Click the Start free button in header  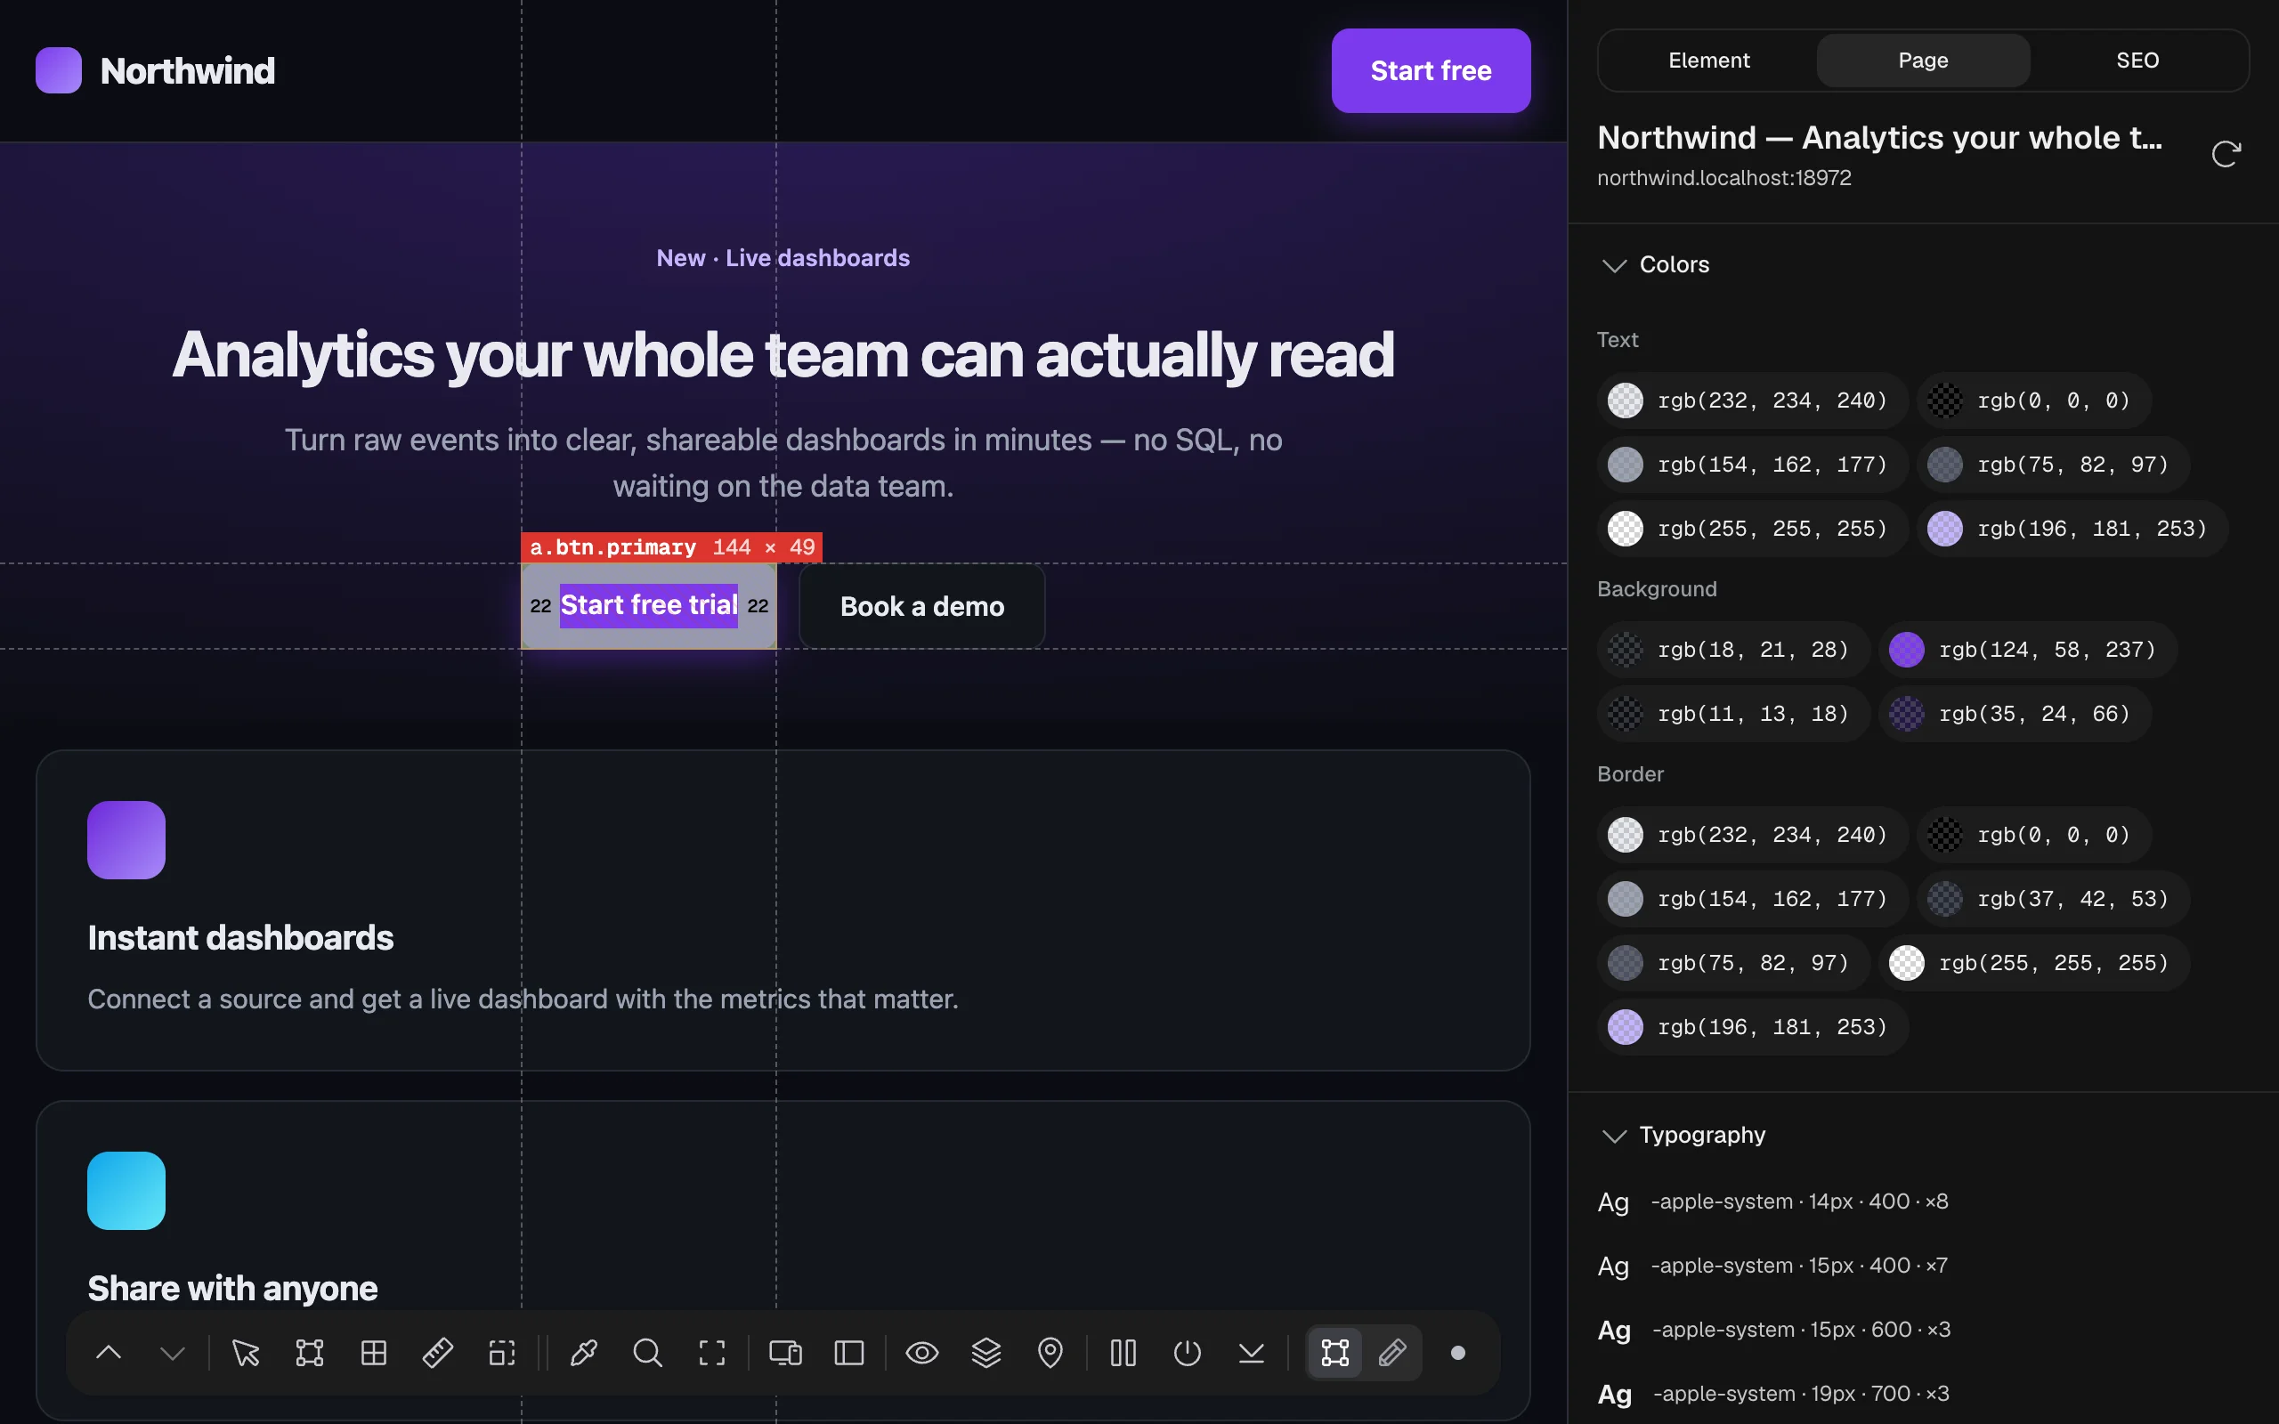(x=1431, y=70)
